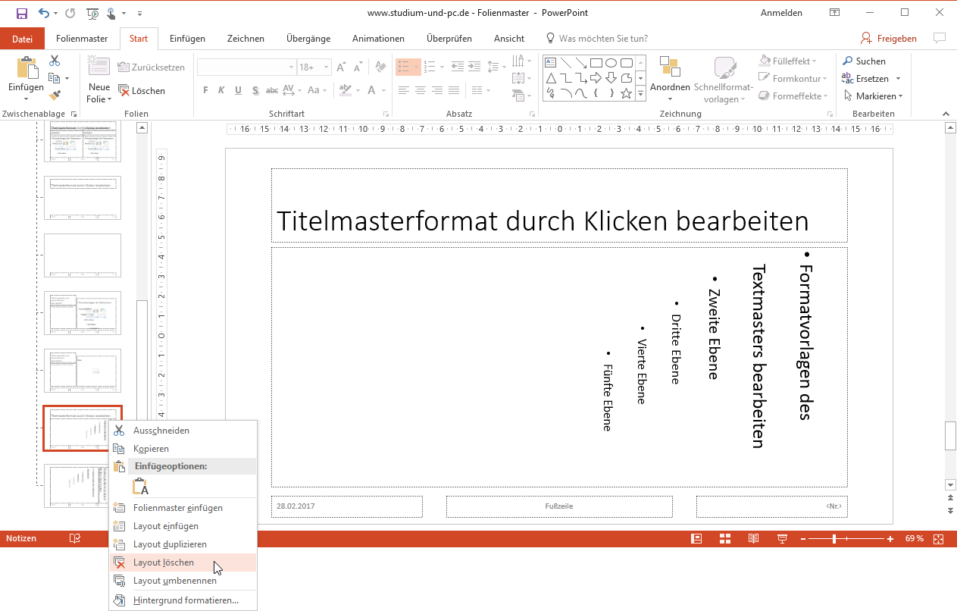957x611 pixels.
Task: Switch to the Animationen tab
Action: click(378, 39)
